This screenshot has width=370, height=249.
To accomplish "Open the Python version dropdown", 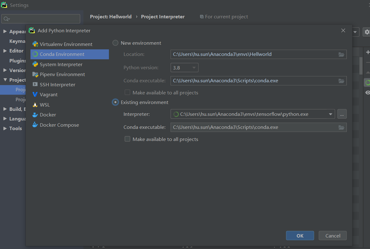I will (184, 67).
